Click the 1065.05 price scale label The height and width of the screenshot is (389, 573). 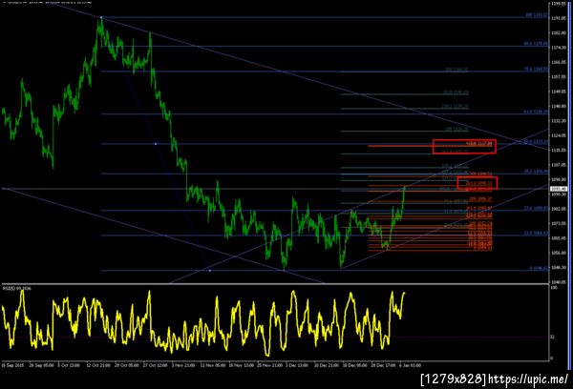559,238
